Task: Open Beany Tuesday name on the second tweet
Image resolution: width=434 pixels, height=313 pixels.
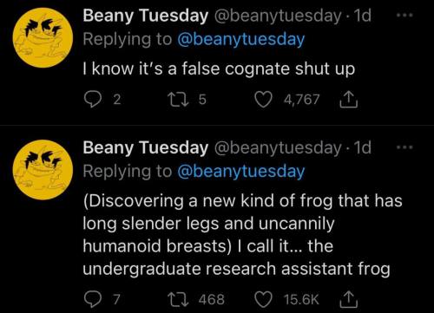Action: tap(146, 148)
